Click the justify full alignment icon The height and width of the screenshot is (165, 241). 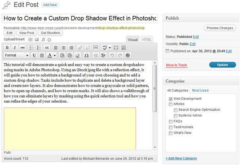coord(42,55)
